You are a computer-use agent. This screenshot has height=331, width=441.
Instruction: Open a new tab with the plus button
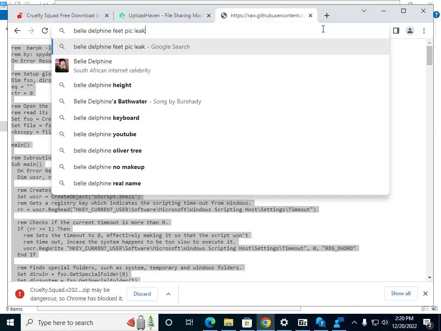[326, 16]
